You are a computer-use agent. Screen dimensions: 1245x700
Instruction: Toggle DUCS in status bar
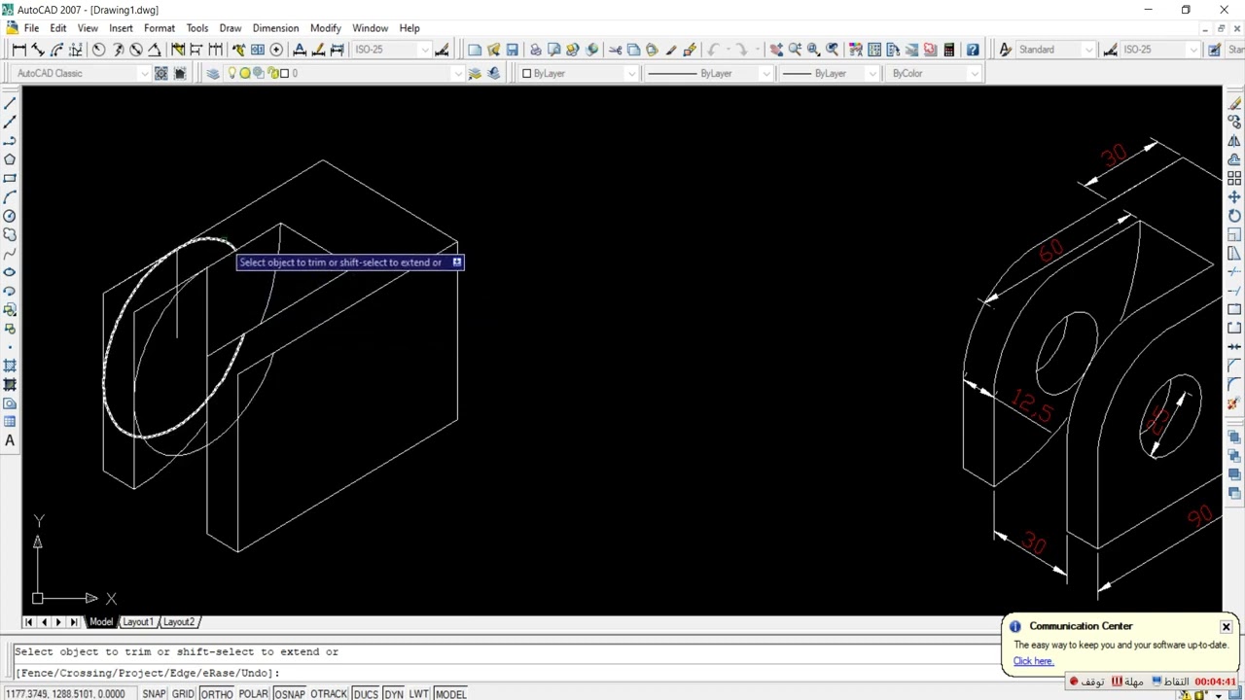[x=366, y=693]
